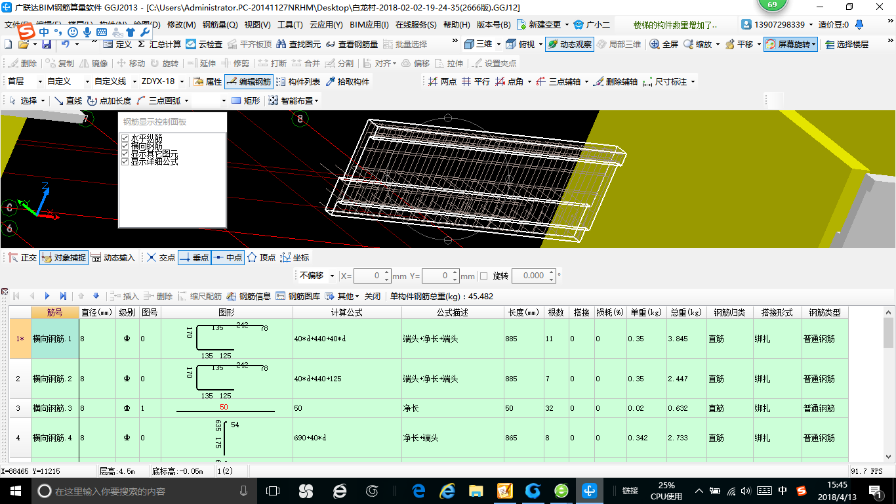Toggle 显示详细公式 checkbox
Viewport: 896px width, 504px height.
coord(125,161)
